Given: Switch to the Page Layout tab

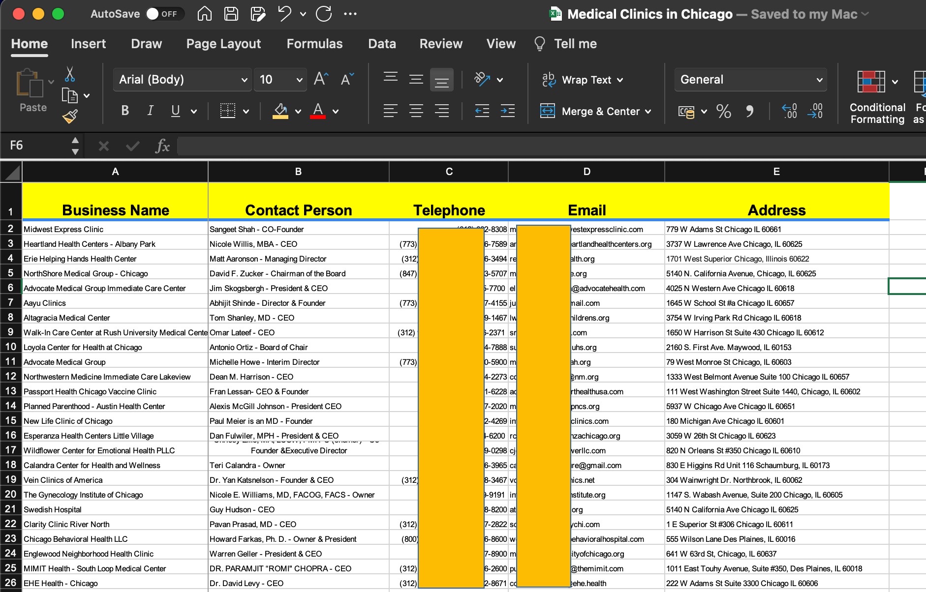Looking at the screenshot, I should [223, 44].
